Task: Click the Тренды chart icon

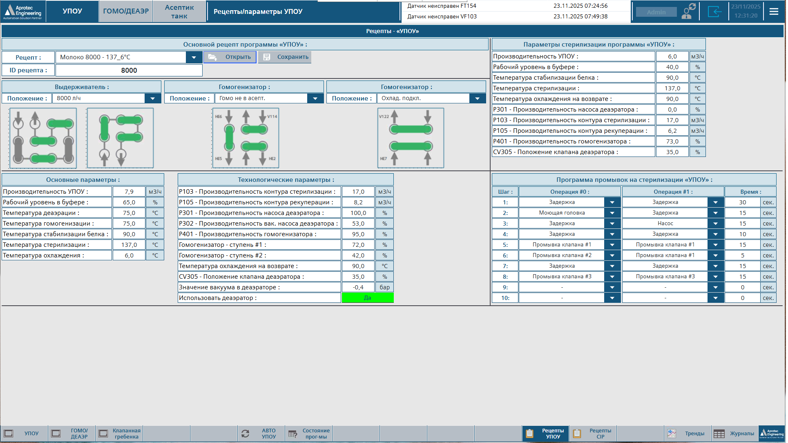Action: [x=672, y=434]
